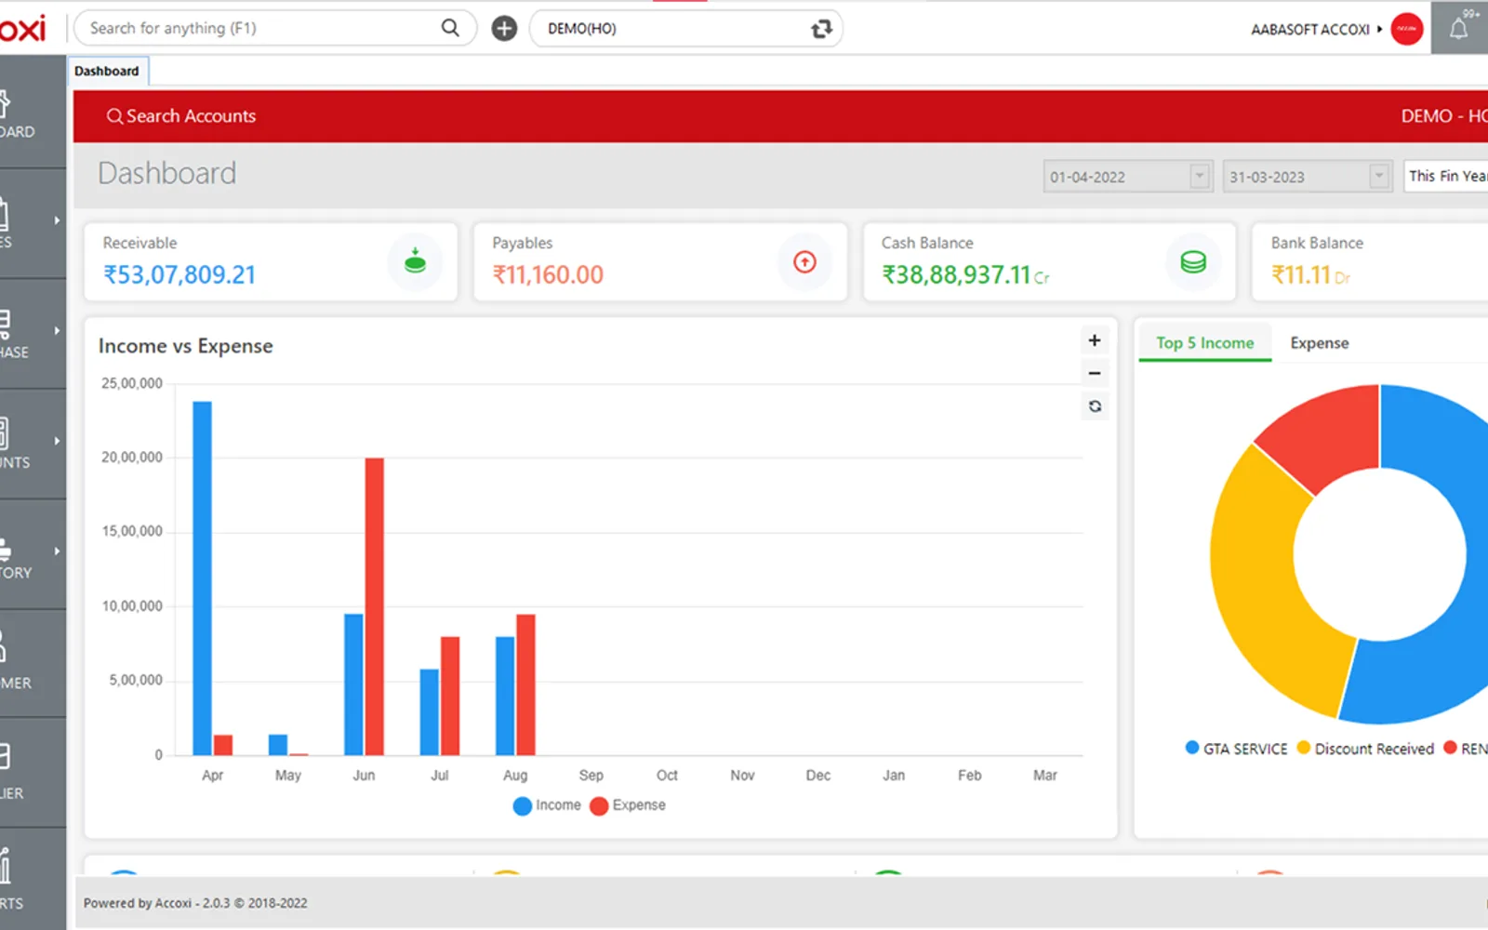1488x930 pixels.
Task: Click the Payables amount ₹11,160.00
Action: click(548, 275)
